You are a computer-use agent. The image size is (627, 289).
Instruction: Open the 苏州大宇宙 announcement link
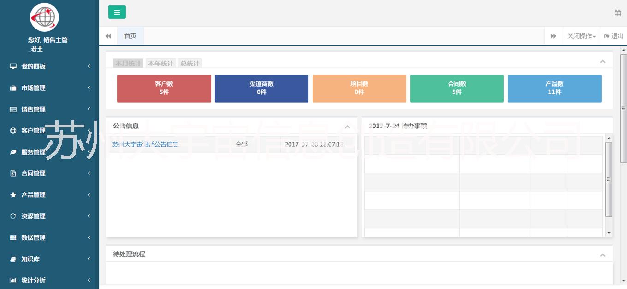coord(145,144)
